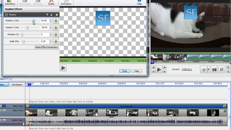Click the 0:01:00.0 mark on timeline ruler
The image size is (231, 130).
pos(140,83)
